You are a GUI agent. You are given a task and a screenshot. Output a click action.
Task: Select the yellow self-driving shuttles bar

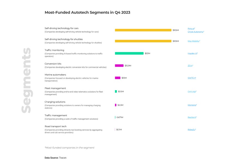point(143,41)
